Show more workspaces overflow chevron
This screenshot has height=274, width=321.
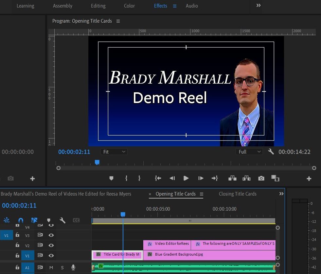pos(259,5)
